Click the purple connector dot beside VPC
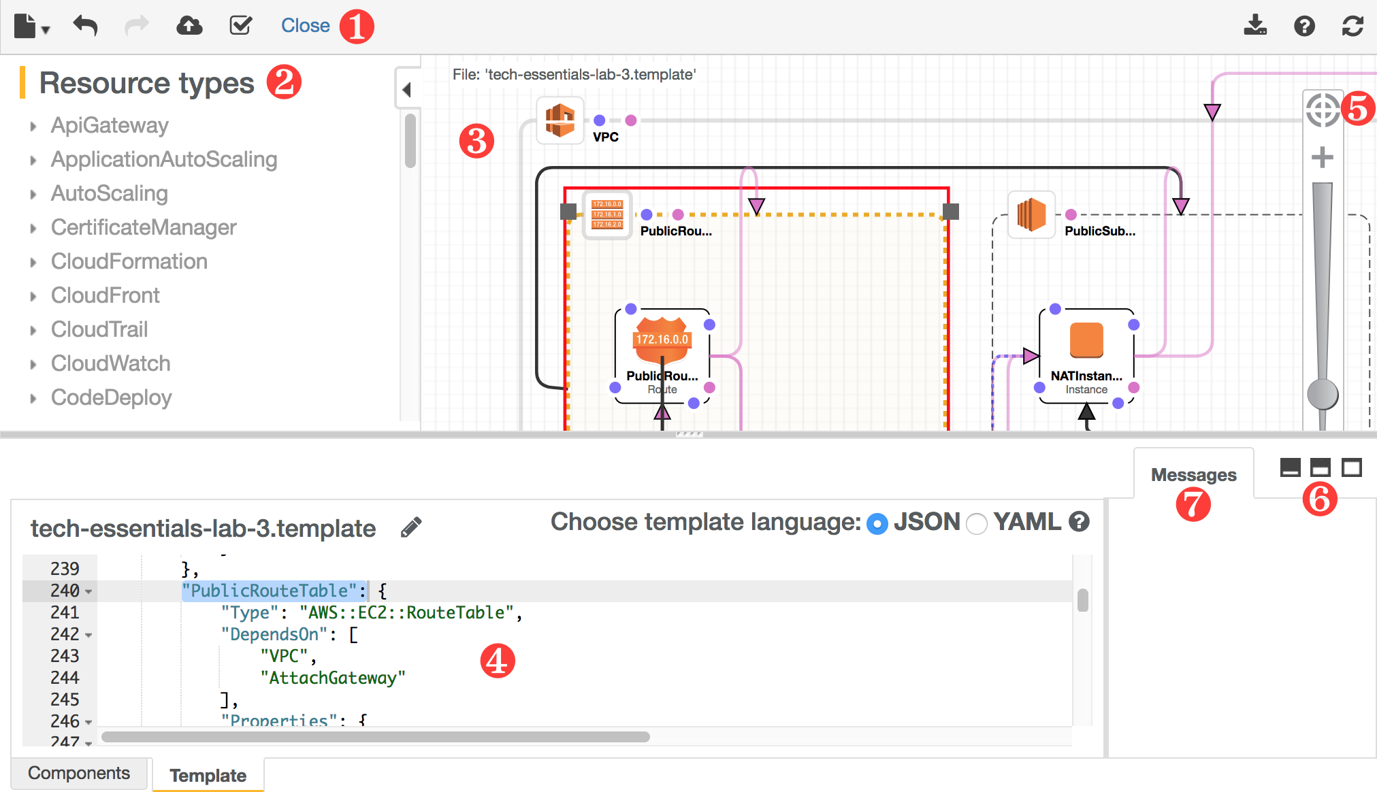1377x792 pixels. [599, 120]
